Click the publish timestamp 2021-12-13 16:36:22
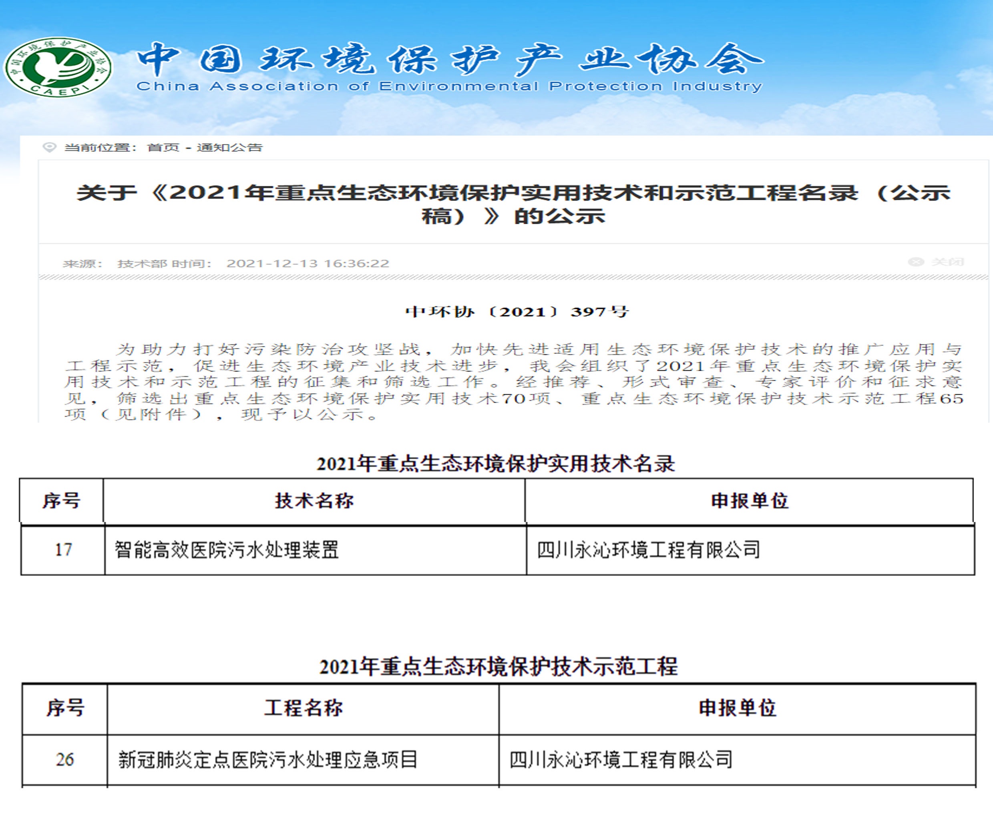993x833 pixels. pos(308,263)
